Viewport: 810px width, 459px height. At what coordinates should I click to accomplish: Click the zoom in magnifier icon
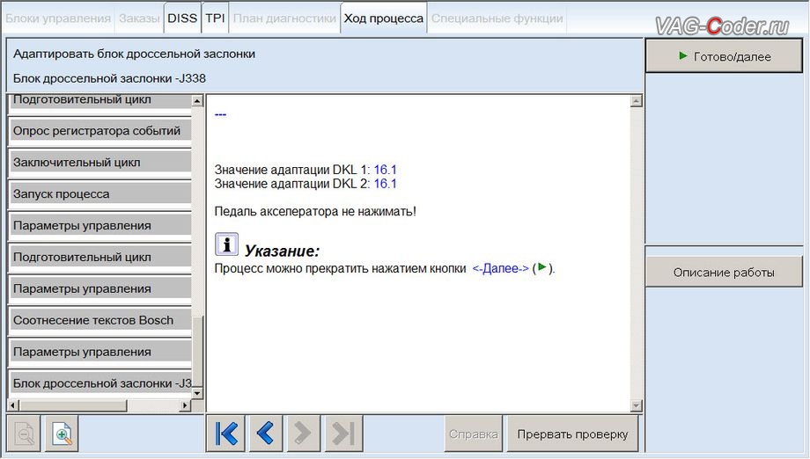coord(63,433)
